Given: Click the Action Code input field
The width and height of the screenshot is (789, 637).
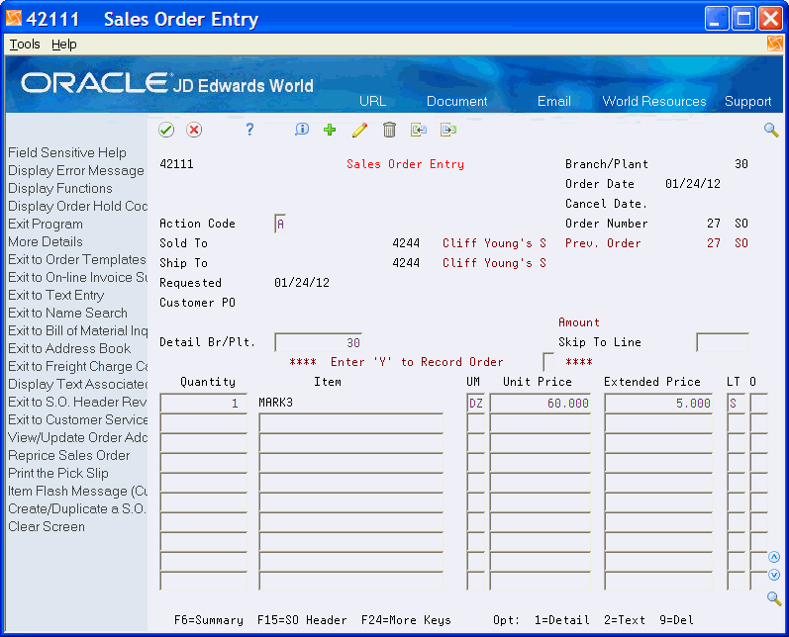Looking at the screenshot, I should point(280,224).
